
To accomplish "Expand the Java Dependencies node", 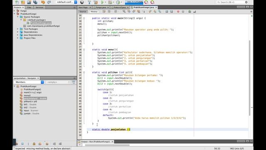I will coord(17,35).
